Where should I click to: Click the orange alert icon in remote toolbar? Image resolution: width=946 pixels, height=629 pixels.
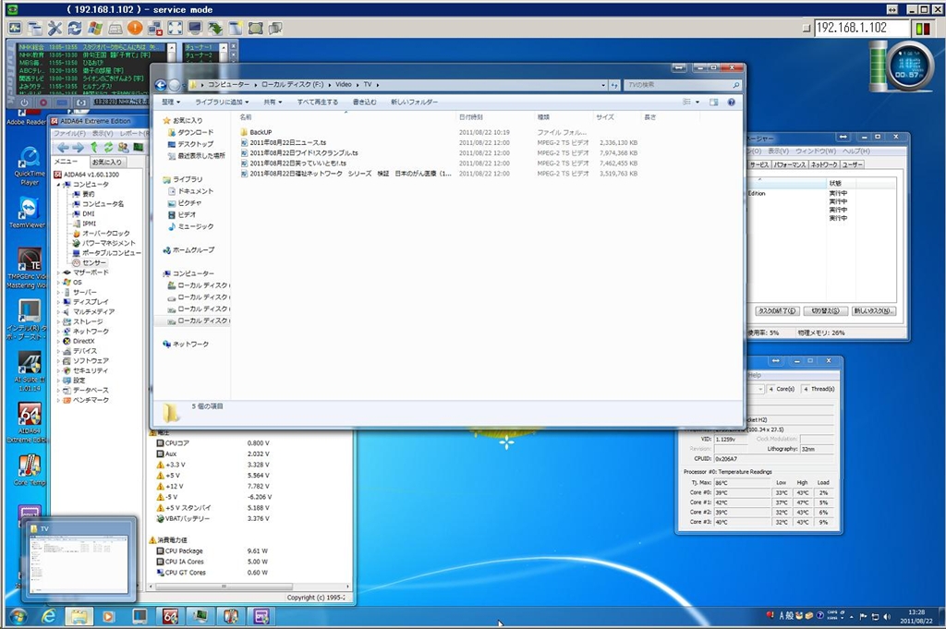point(135,28)
